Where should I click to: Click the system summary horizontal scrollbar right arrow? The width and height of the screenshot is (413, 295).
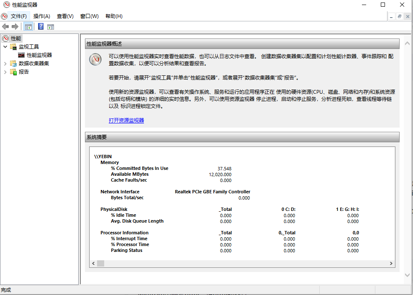click(391, 264)
